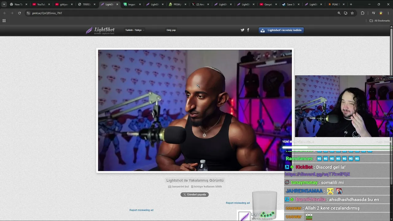
Task: Click the 'Lightshot ile Yakalanmış Görüntü' caption
Action: 195,180
